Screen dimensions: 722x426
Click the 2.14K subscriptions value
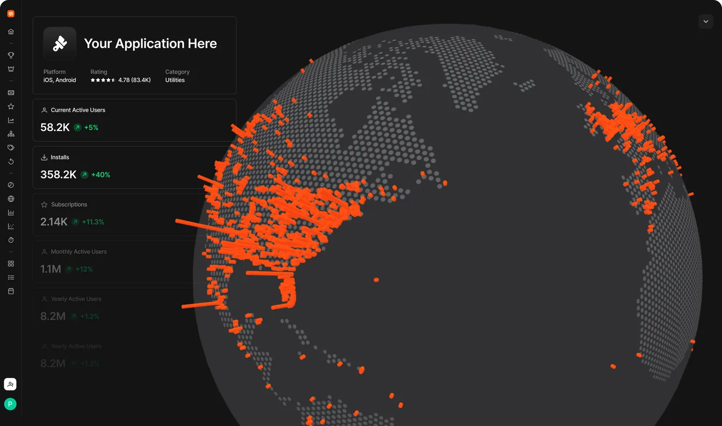coord(54,222)
